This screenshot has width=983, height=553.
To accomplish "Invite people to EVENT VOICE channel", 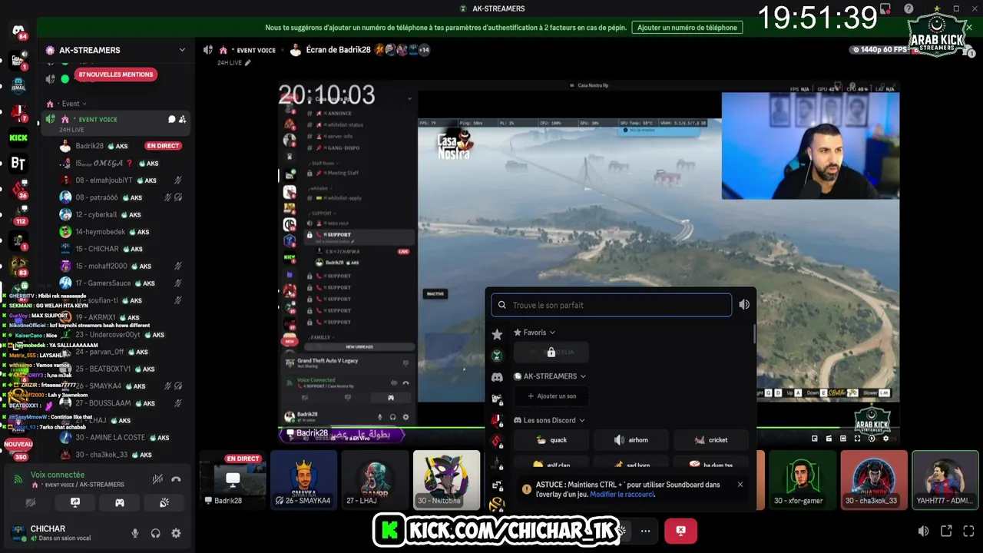I will 183,119.
